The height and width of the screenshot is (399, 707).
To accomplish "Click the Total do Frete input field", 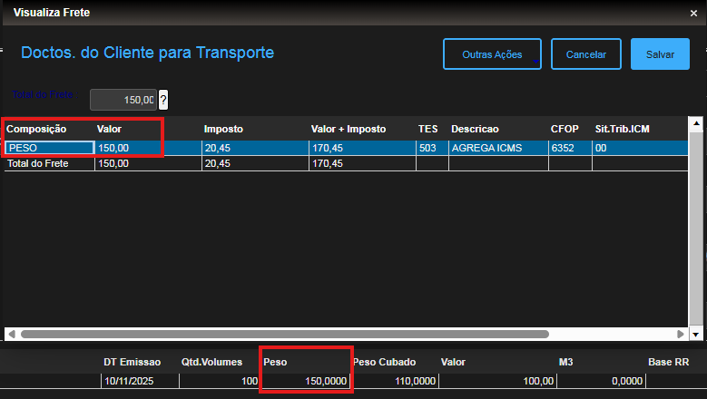I will click(123, 100).
